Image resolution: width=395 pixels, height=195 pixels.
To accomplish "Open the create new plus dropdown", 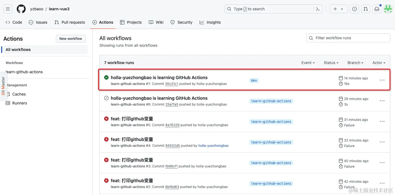I will (338, 9).
